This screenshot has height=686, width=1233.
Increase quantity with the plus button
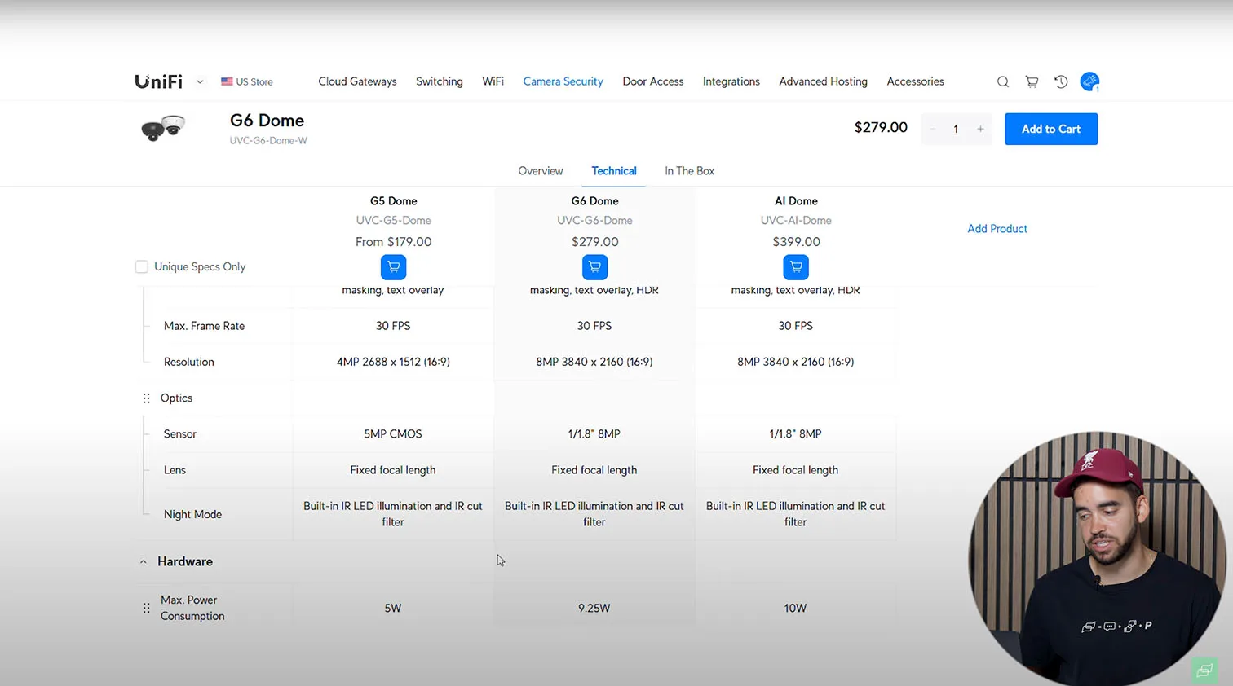pyautogui.click(x=980, y=129)
